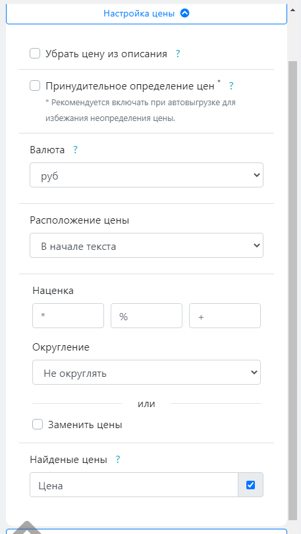The image size is (301, 534).
Task: Tick Принудительное определение цен checkbox
Action: [x=35, y=85]
